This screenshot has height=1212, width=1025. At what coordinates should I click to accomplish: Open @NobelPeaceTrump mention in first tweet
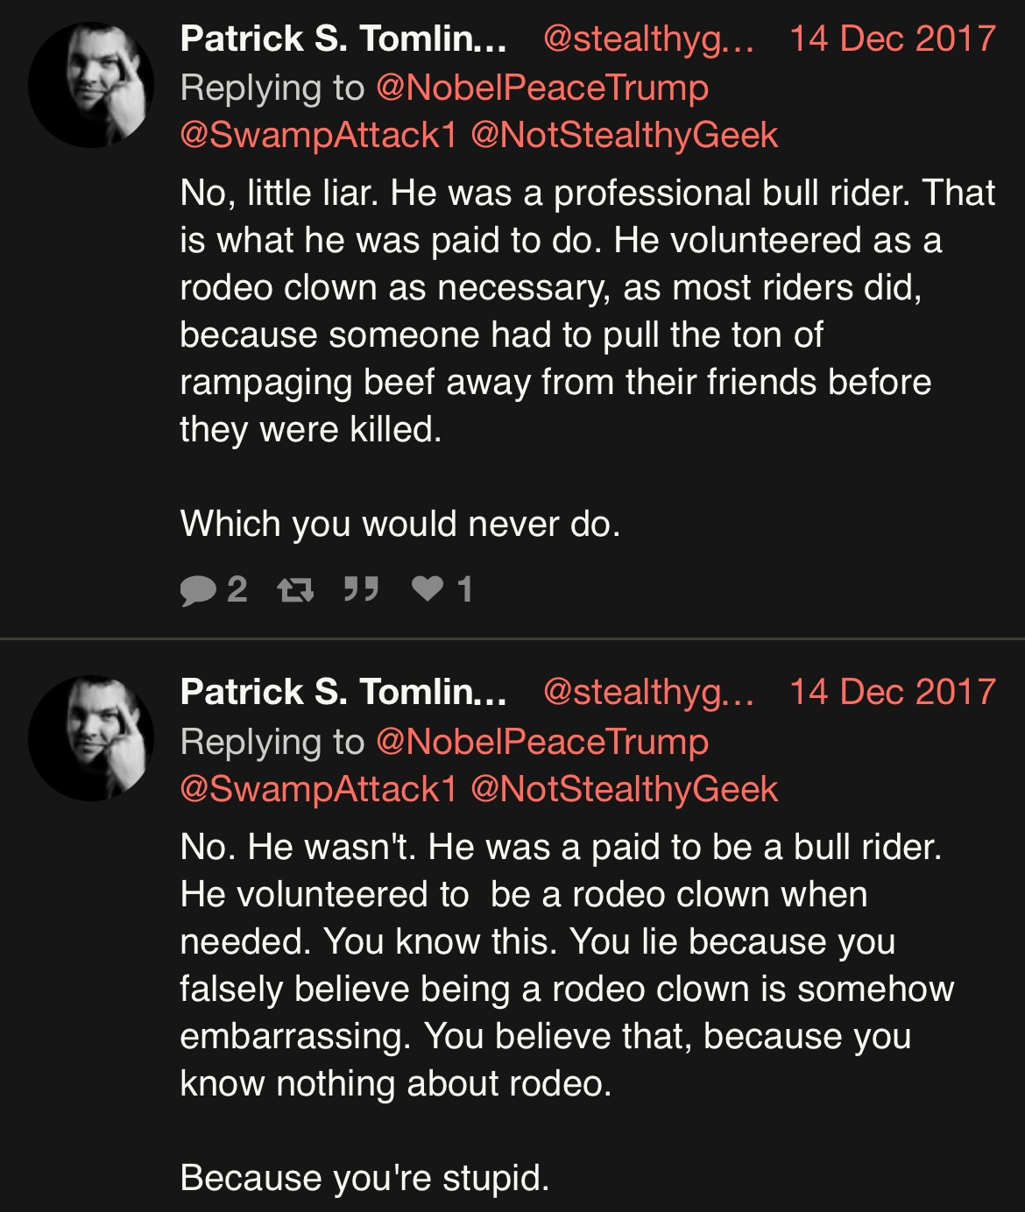click(542, 88)
